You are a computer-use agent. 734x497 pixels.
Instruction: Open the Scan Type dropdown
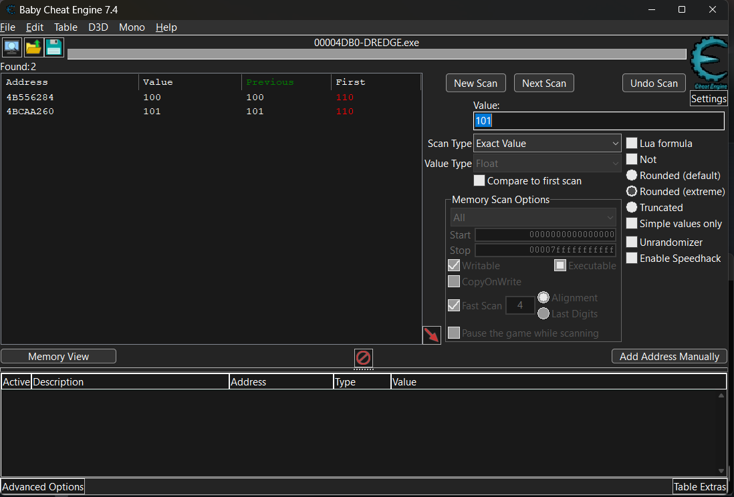tap(547, 143)
